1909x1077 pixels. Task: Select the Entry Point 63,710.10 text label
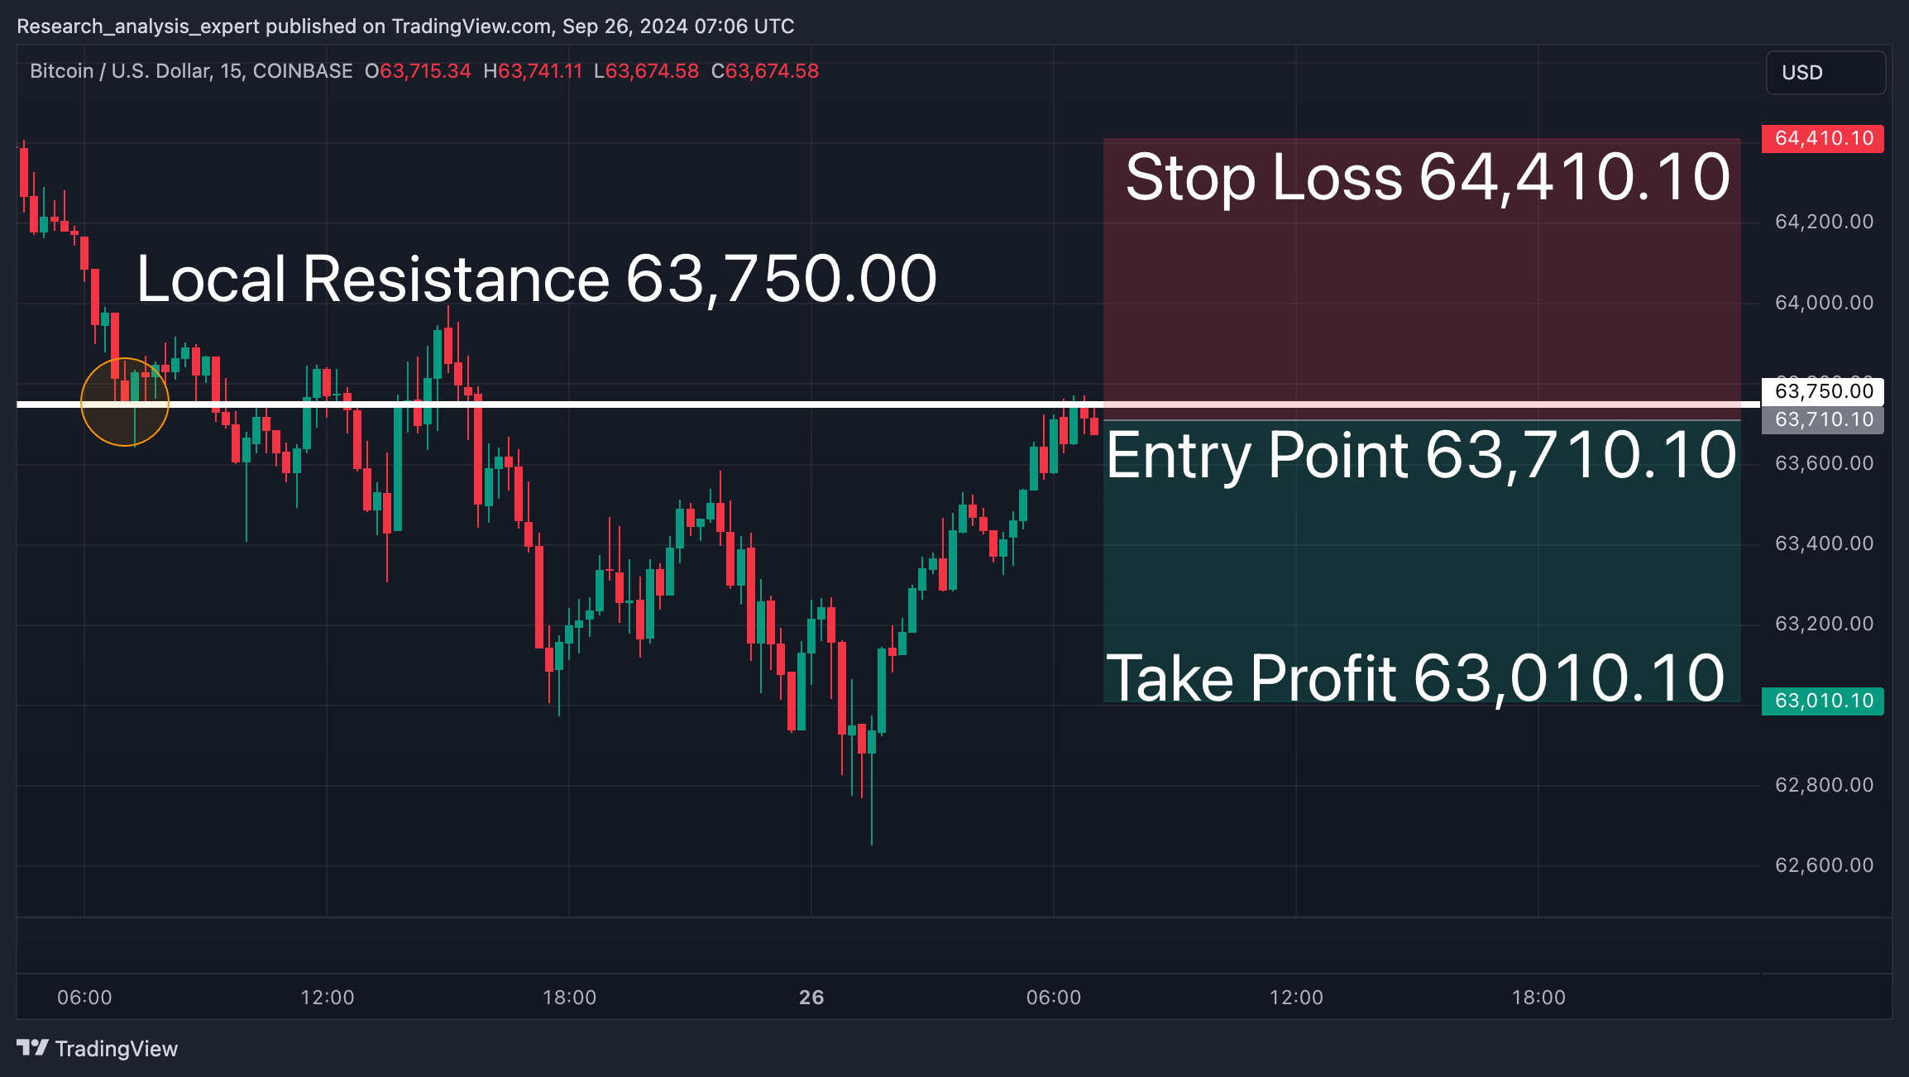click(1421, 455)
